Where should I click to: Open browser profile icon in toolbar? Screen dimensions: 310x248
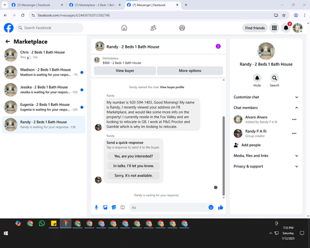tap(296, 15)
